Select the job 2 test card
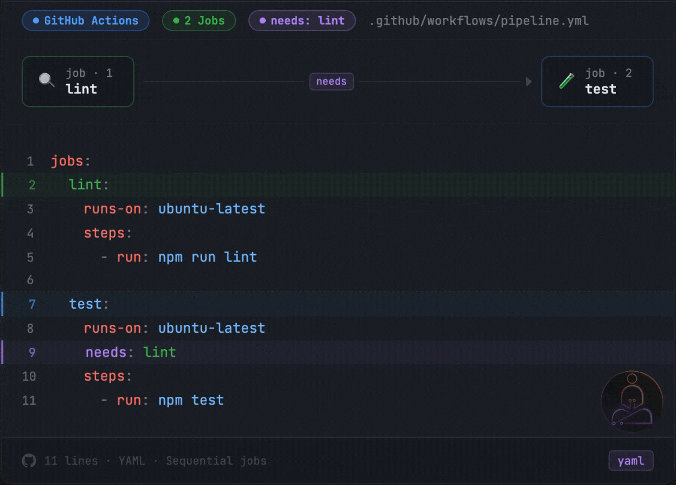The width and height of the screenshot is (676, 485). 597,82
